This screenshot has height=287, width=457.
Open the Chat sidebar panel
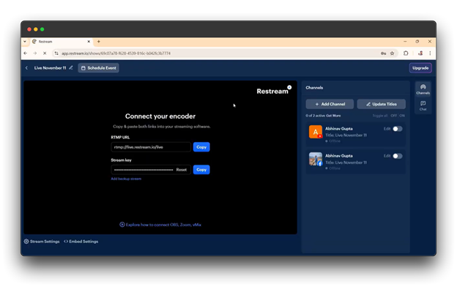click(x=423, y=105)
